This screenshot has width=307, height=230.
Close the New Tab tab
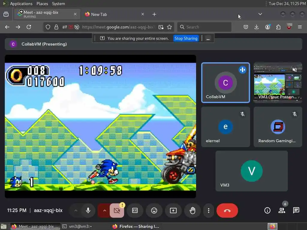(x=143, y=14)
